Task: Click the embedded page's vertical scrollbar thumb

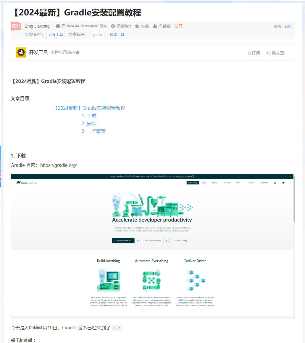Action: [294, 199]
